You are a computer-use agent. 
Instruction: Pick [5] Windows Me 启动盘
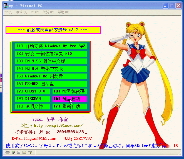click(x=51, y=76)
